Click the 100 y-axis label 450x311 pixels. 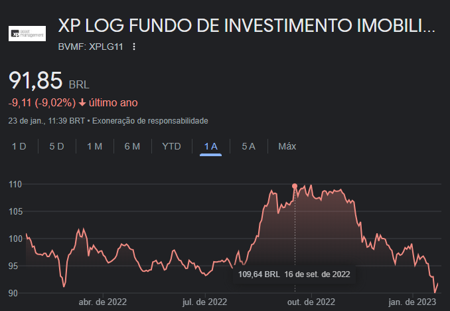[x=15, y=239]
